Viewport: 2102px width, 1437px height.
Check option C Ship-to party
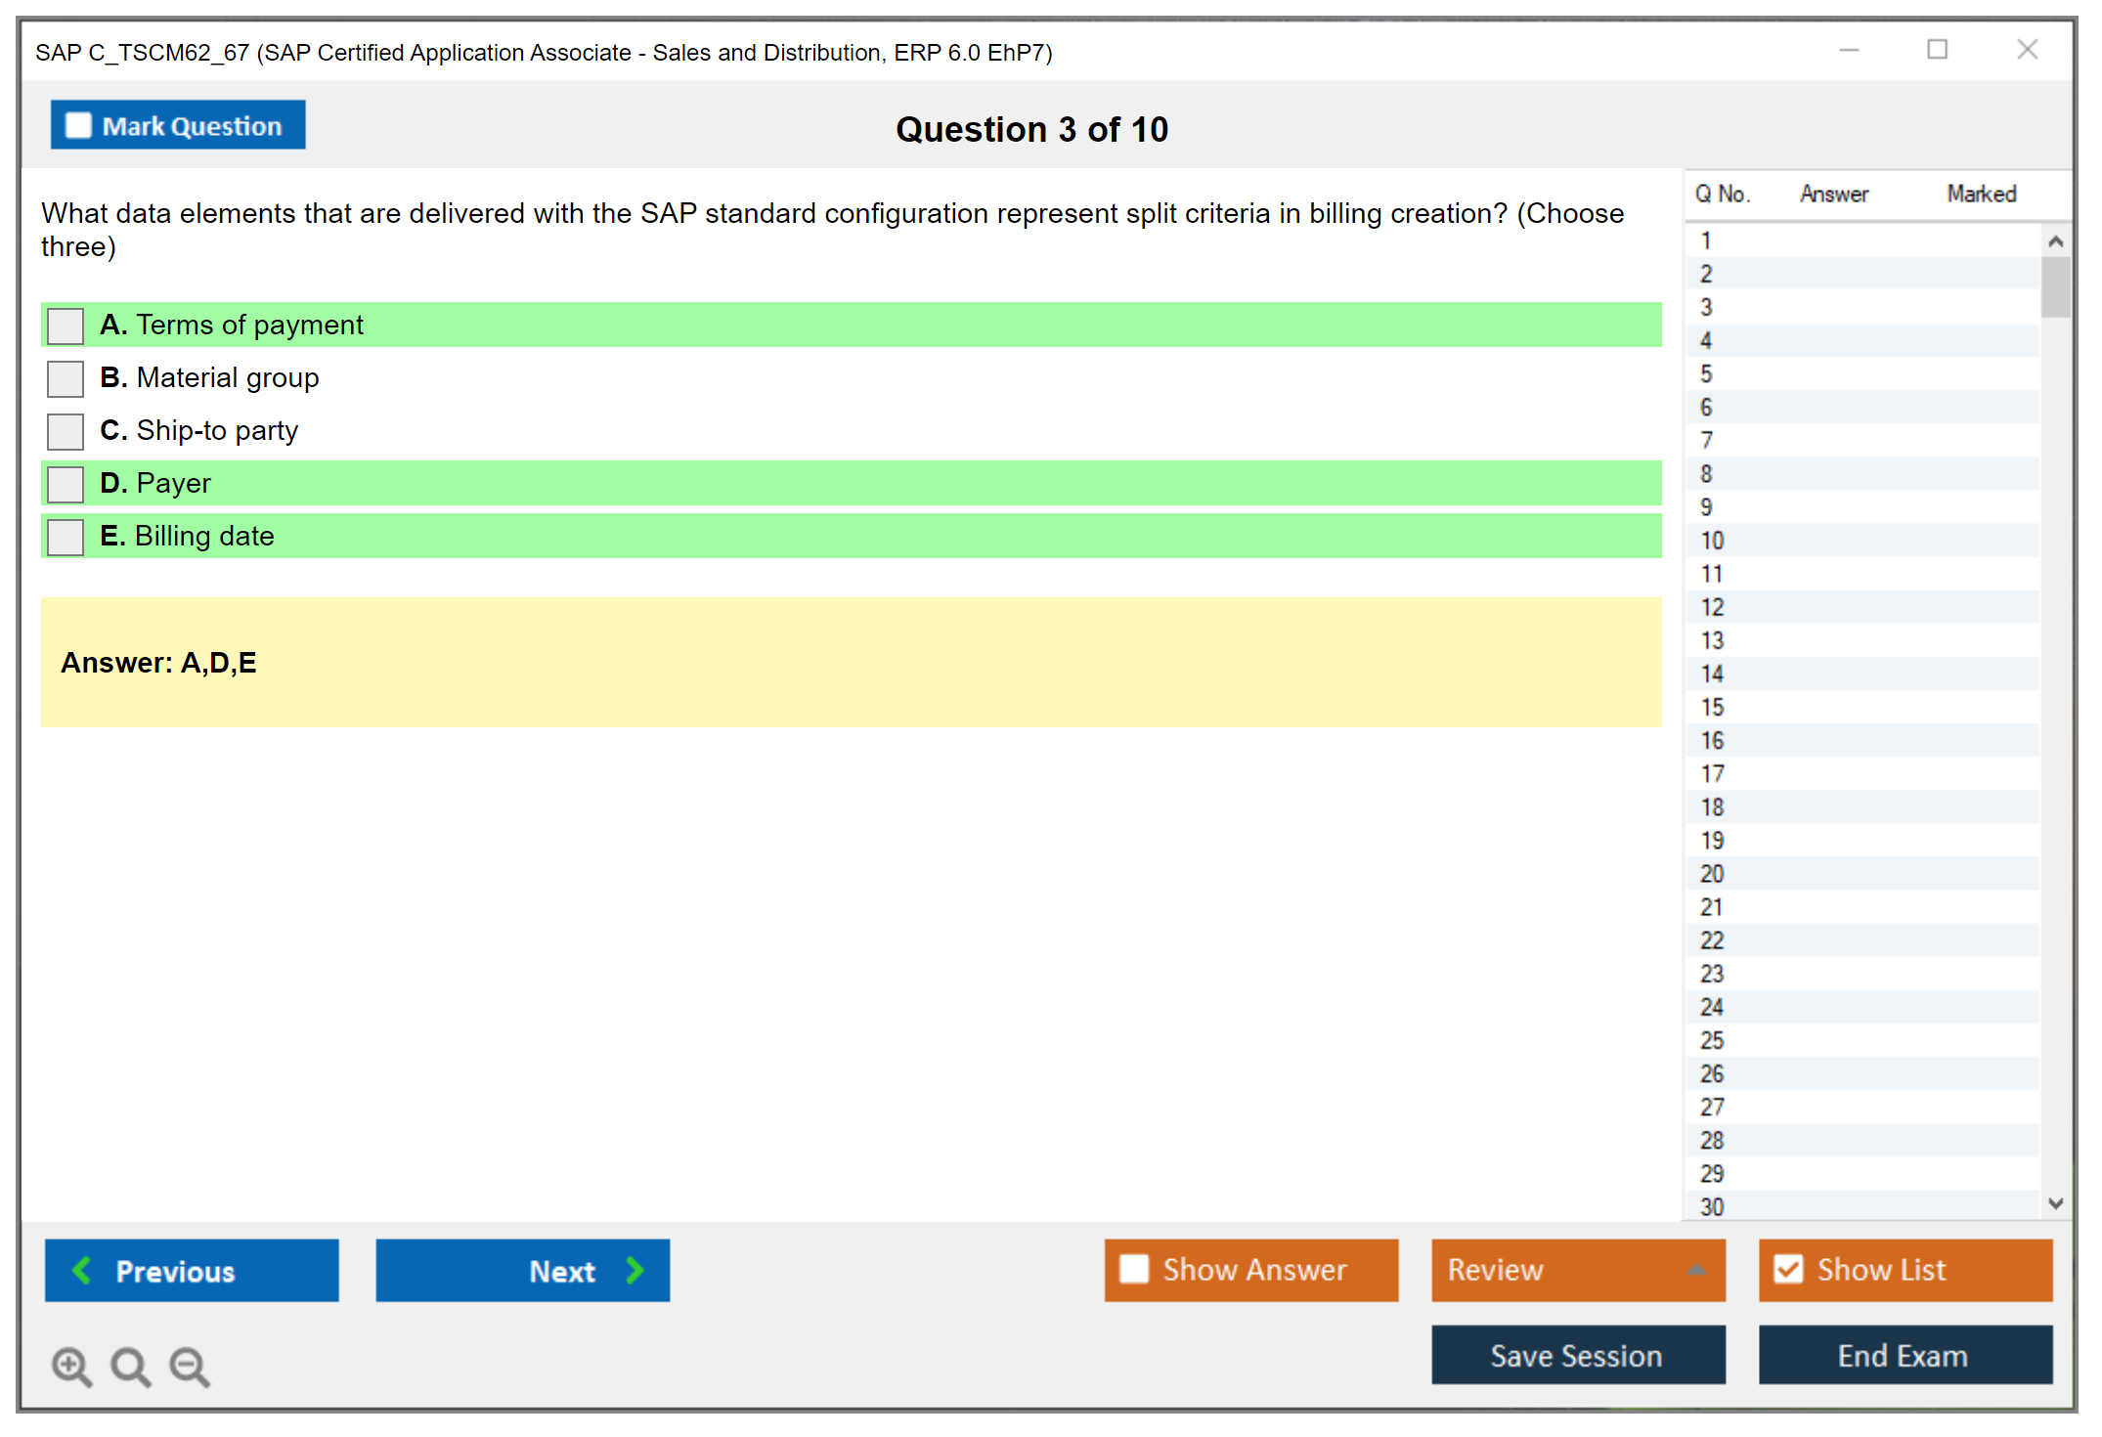(x=66, y=431)
